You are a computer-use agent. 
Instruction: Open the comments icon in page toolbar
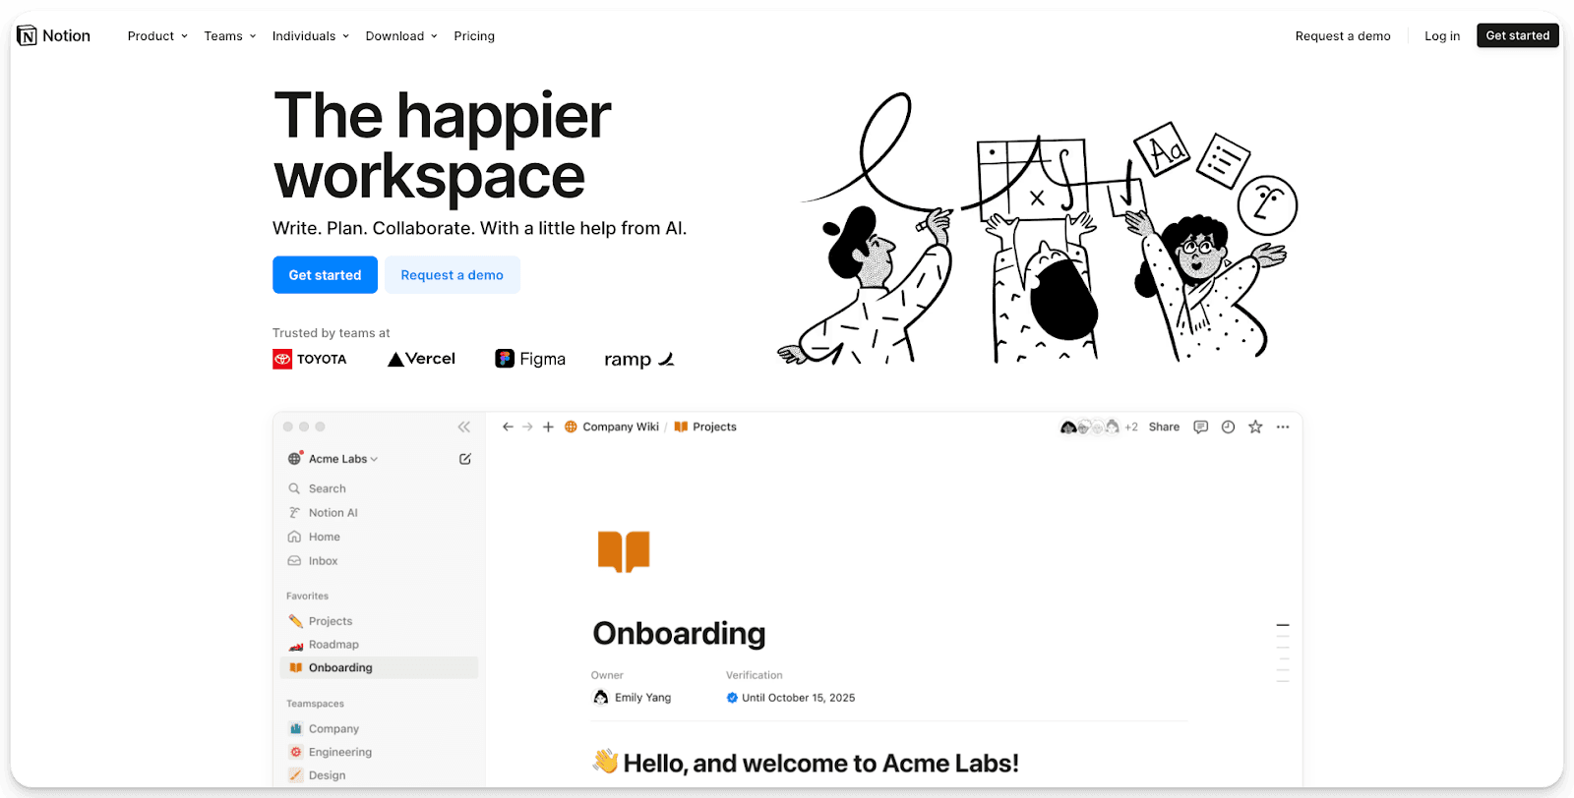1200,427
